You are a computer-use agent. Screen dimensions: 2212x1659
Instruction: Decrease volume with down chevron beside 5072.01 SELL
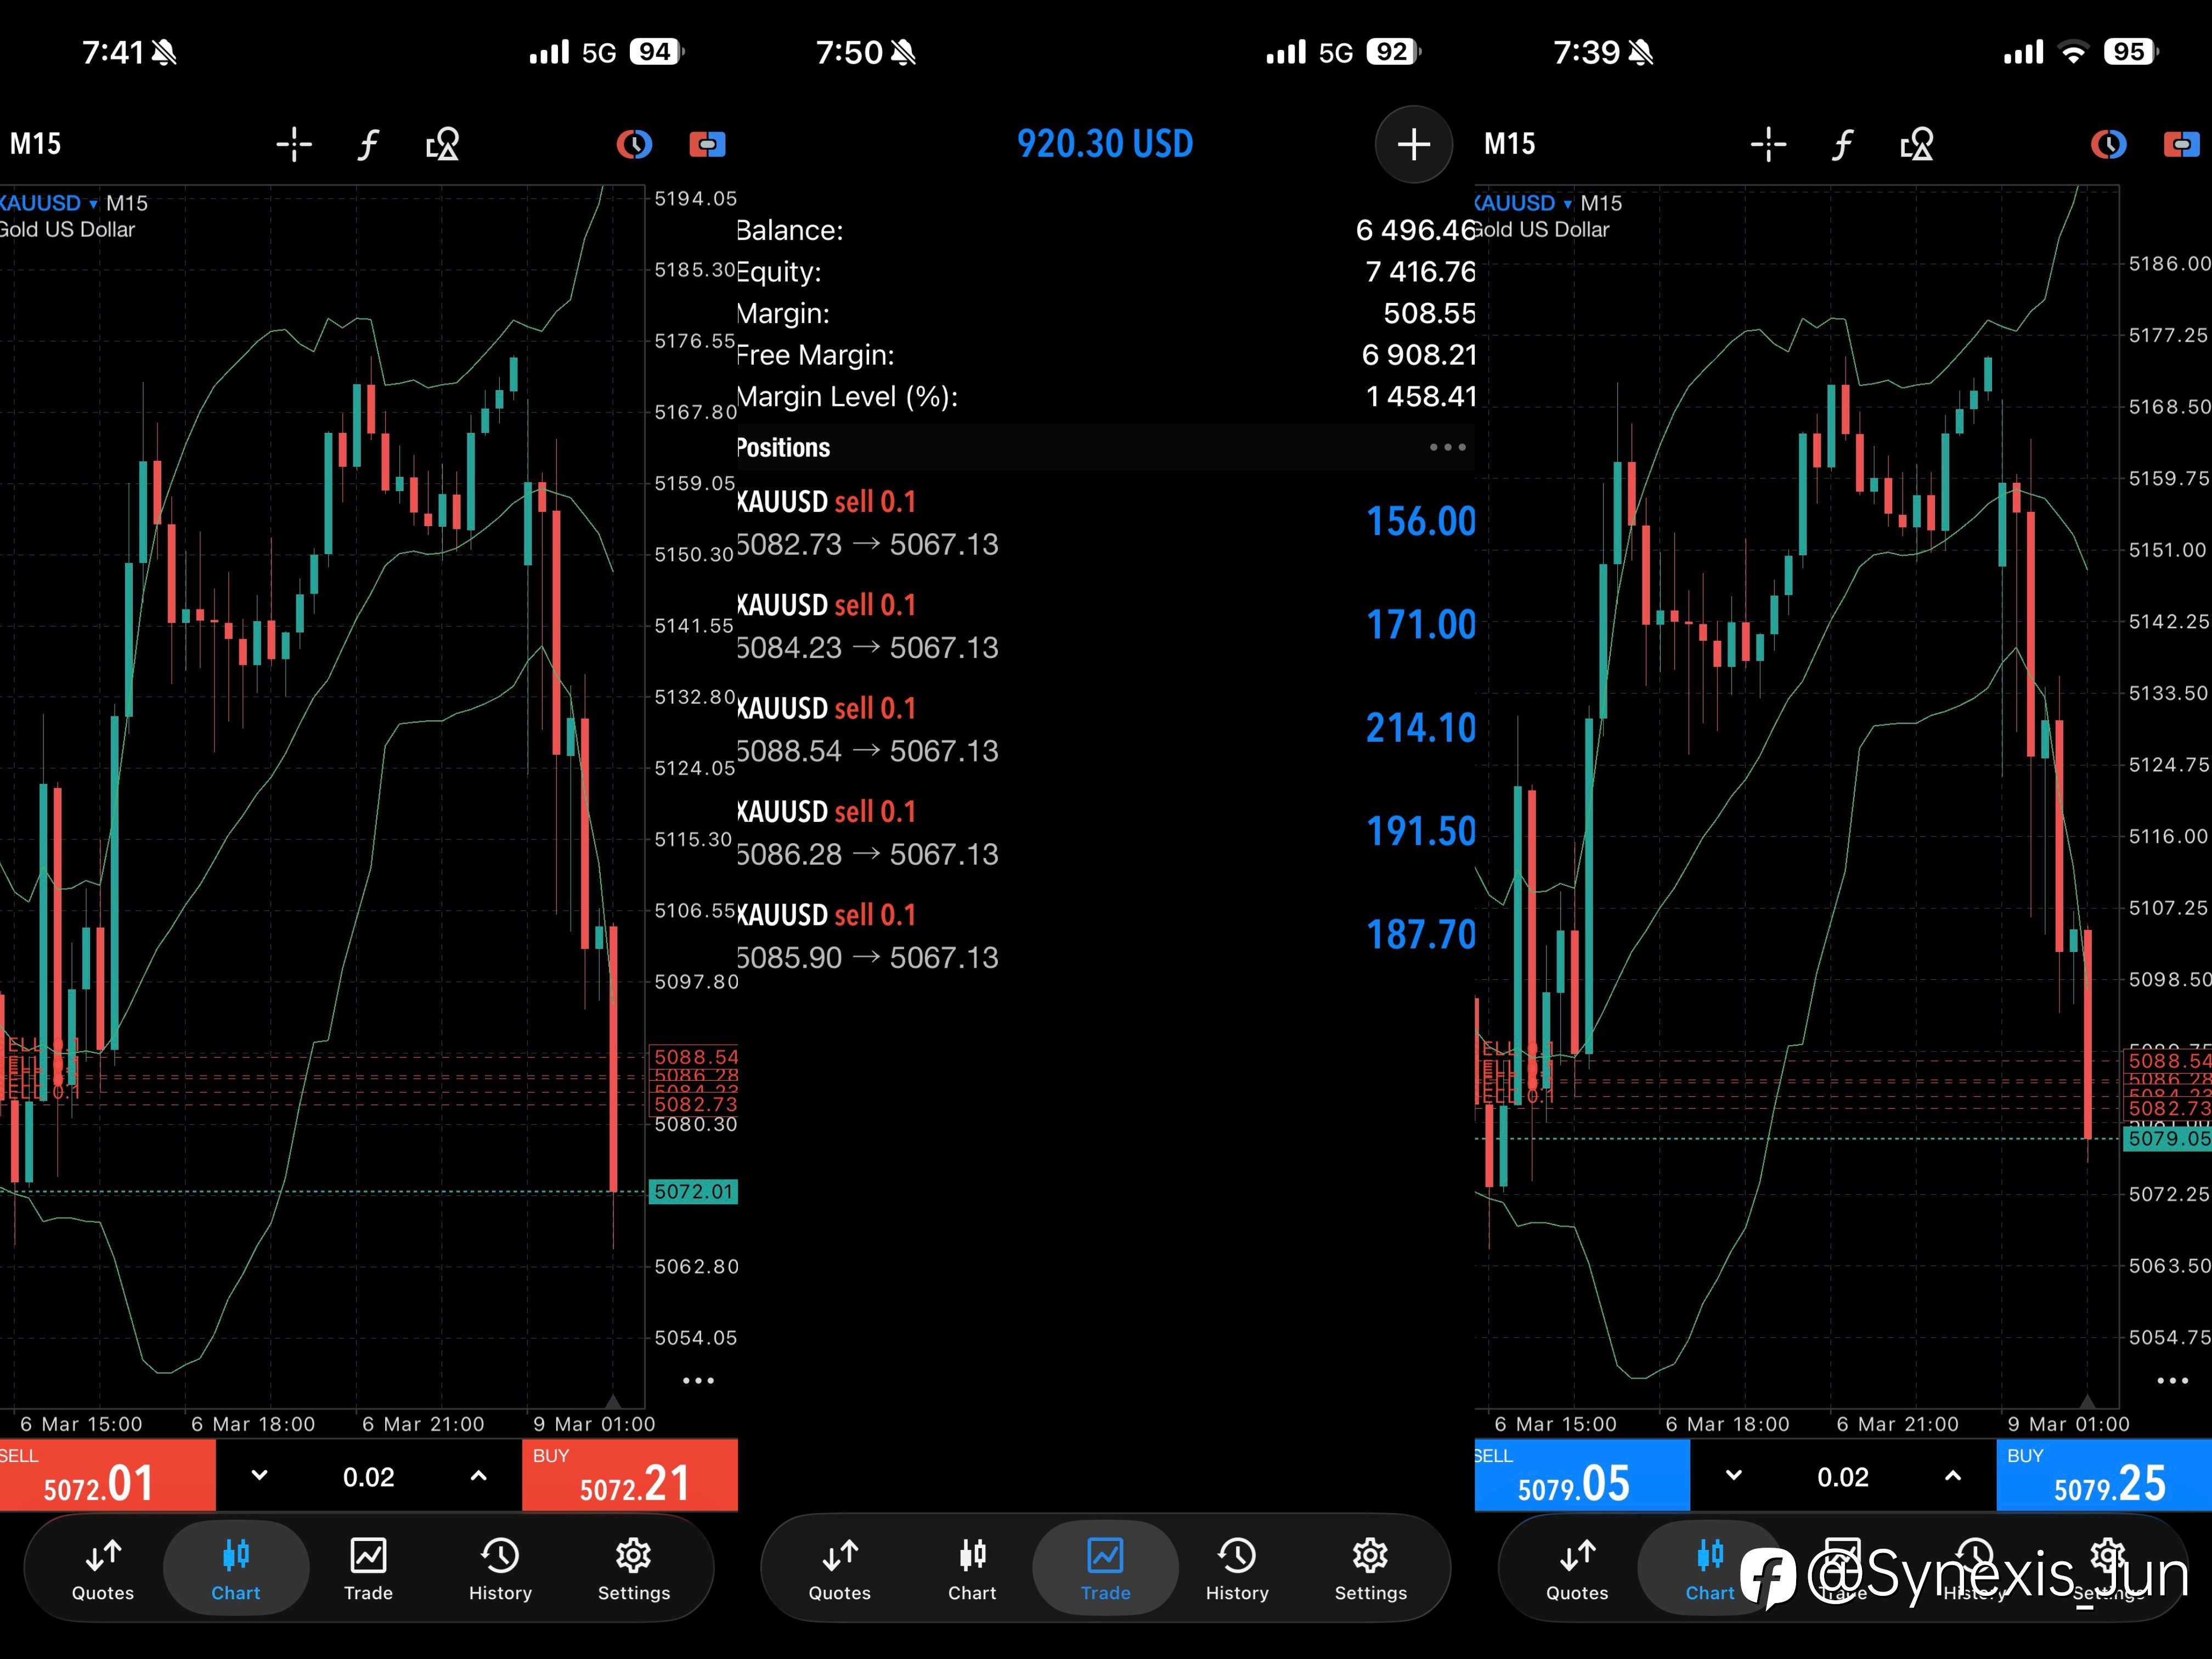click(259, 1475)
